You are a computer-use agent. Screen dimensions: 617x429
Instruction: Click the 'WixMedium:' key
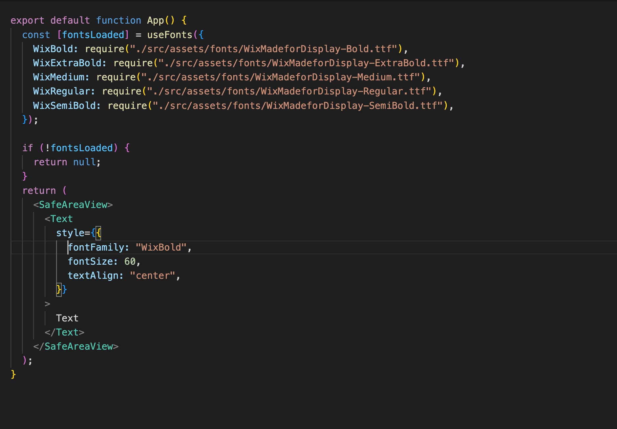pos(61,77)
